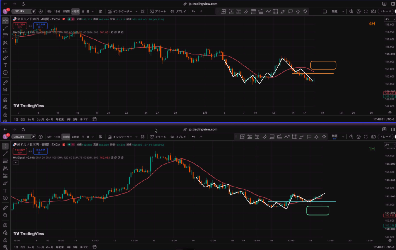Image resolution: width=396 pixels, height=250 pixels.
Task: Select the up-arrow drawing in the top window favorites
Action: click(x=298, y=11)
